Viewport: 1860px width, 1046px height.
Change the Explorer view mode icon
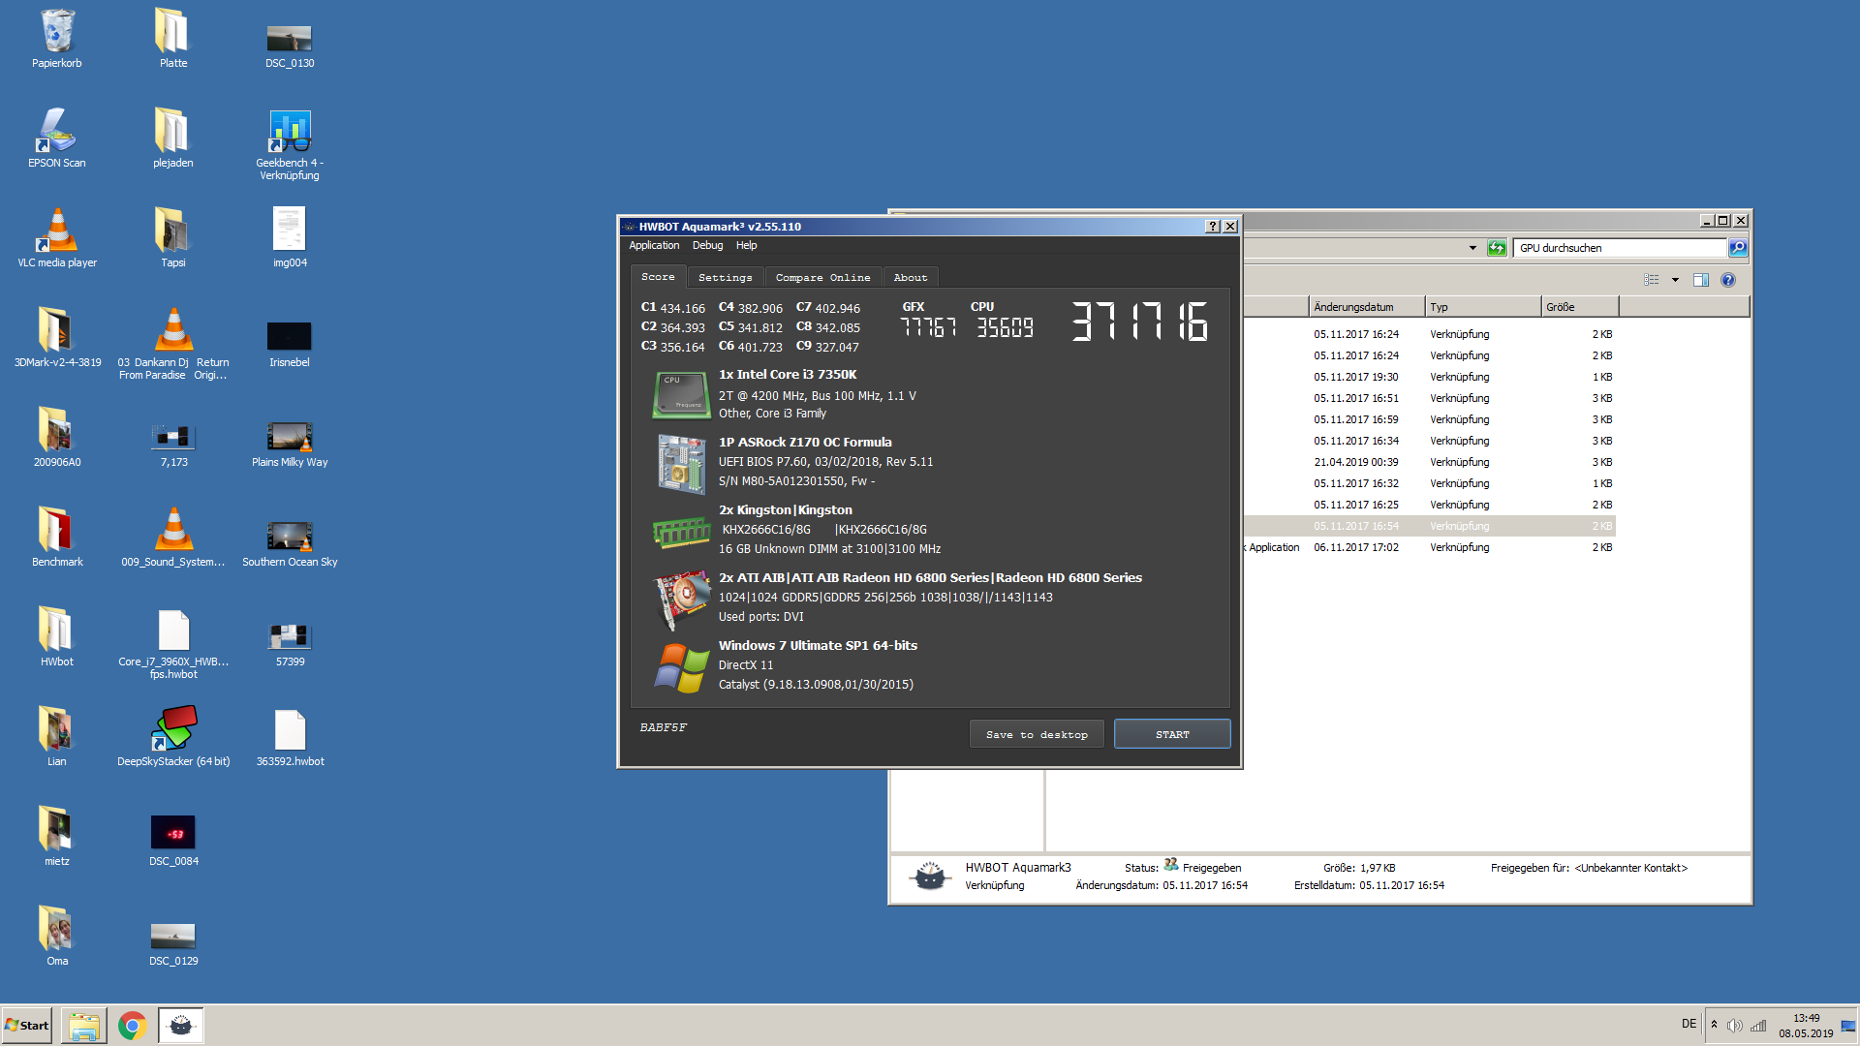[x=1652, y=280]
